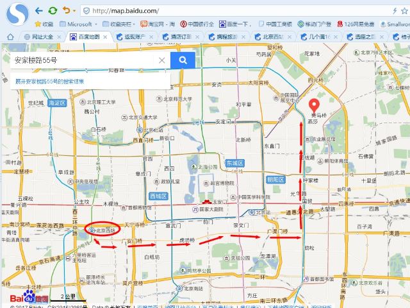This screenshot has height=308, width=410.
Task: Click the 中央电视塔 map icon
Action: (70, 181)
